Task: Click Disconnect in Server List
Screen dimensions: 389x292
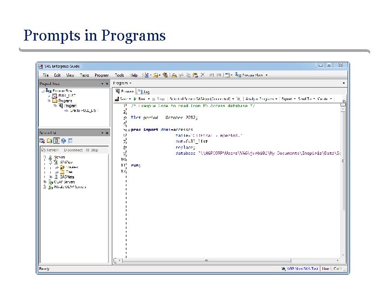Action: coord(73,150)
